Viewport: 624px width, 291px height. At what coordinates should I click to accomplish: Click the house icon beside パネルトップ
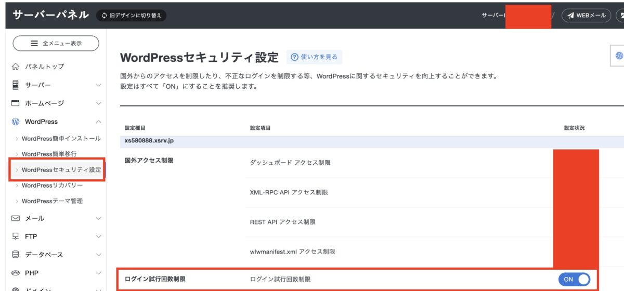(15, 67)
